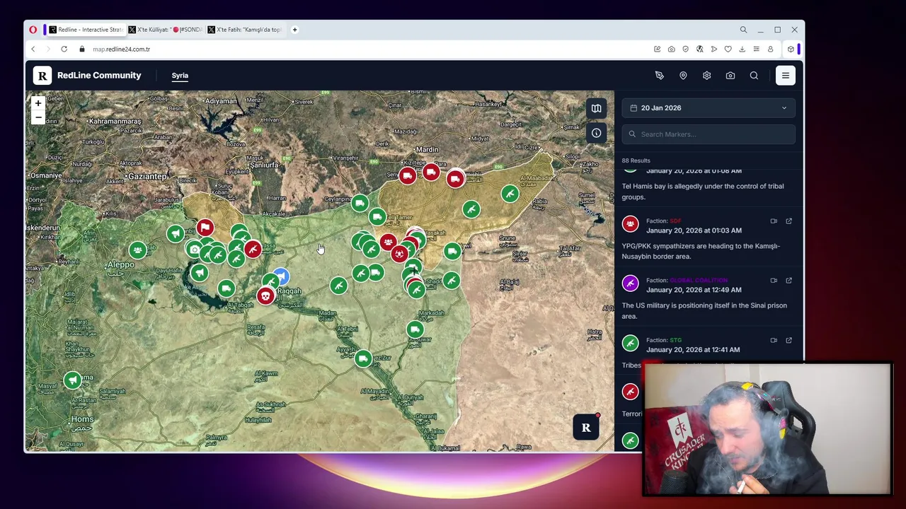Go back in the browser
This screenshot has width=906, height=509.
(x=33, y=49)
